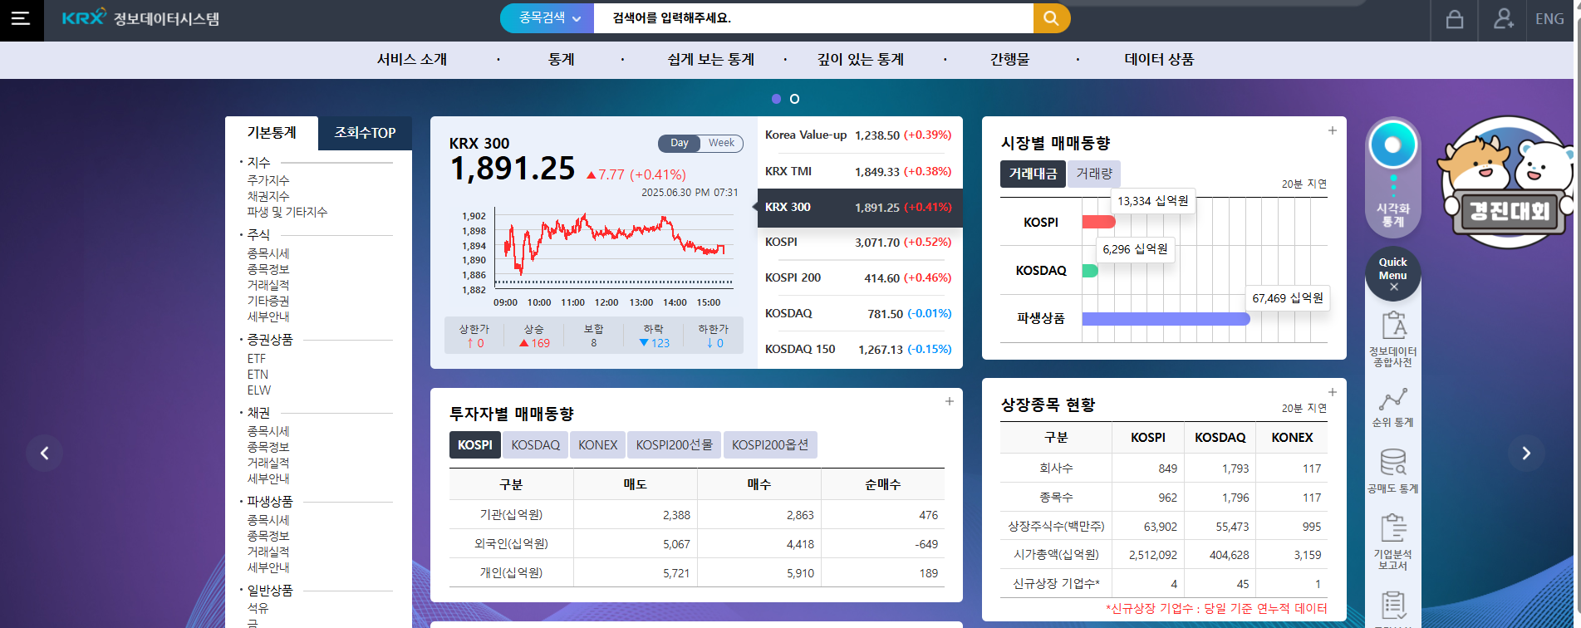The width and height of the screenshot is (1581, 628).
Task: Open the 채권지수 link
Action: 268,196
